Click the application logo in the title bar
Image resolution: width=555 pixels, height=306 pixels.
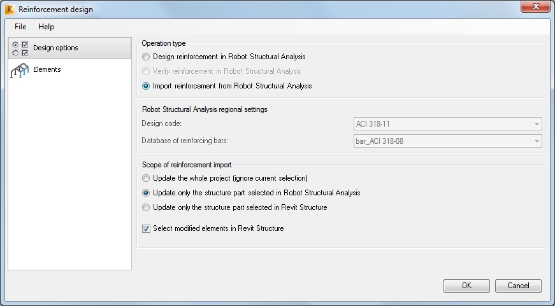tap(10, 9)
